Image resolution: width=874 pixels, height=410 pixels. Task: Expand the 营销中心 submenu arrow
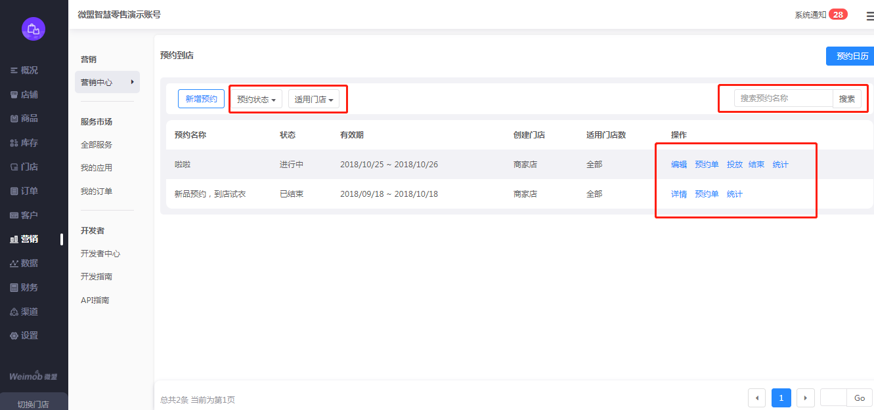[x=132, y=82]
